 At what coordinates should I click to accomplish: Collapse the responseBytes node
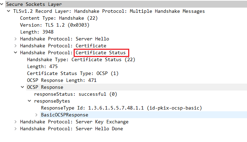pyautogui.click(x=29, y=101)
